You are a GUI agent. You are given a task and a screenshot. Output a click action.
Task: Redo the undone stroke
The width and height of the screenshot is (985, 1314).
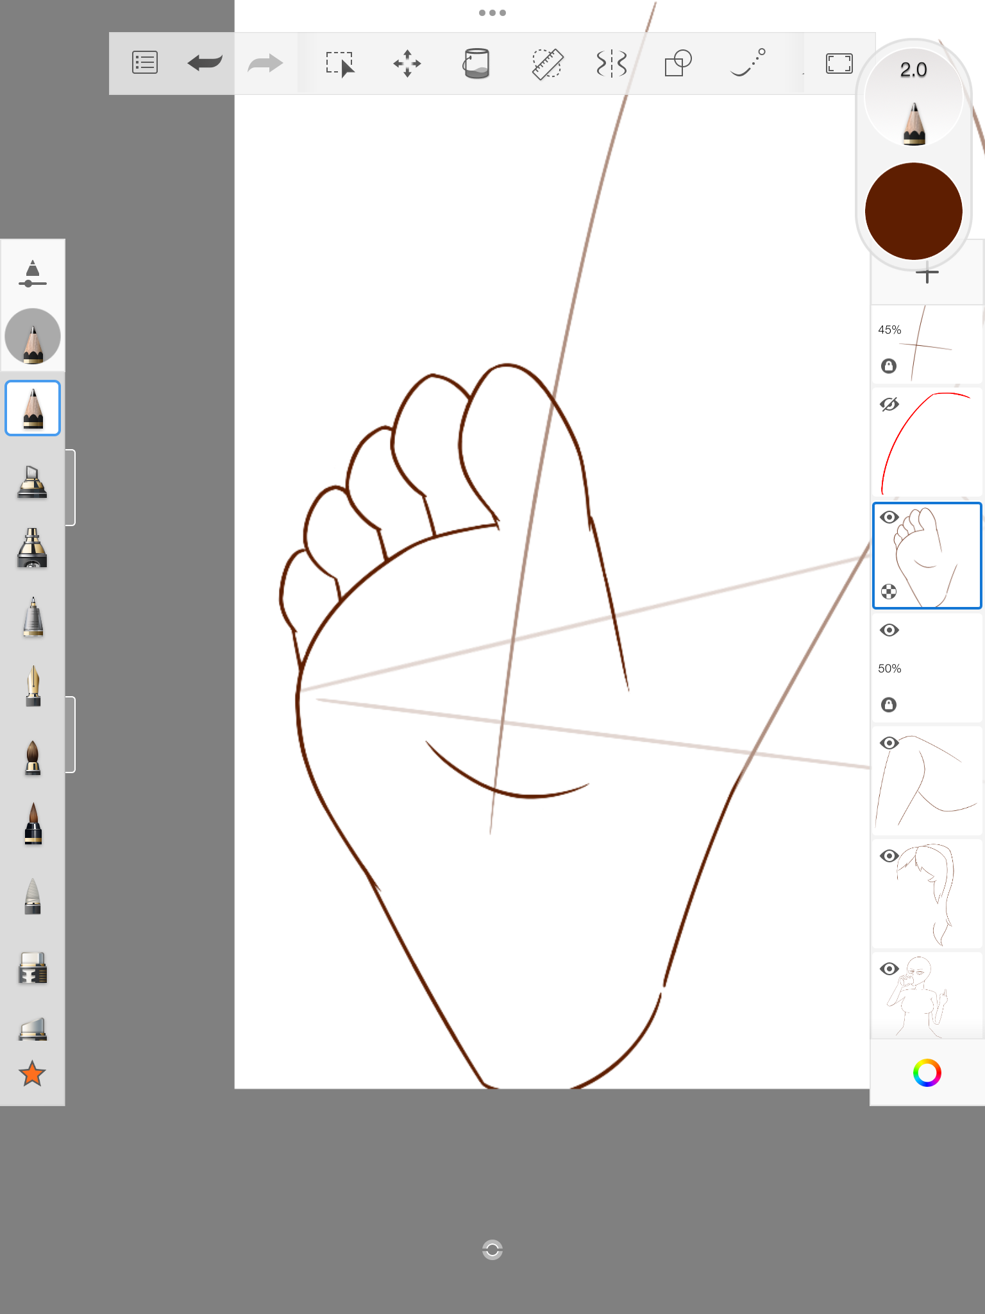265,63
